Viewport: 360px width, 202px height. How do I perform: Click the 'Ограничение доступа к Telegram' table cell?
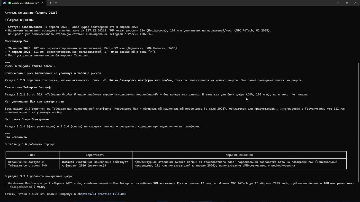point(28,164)
